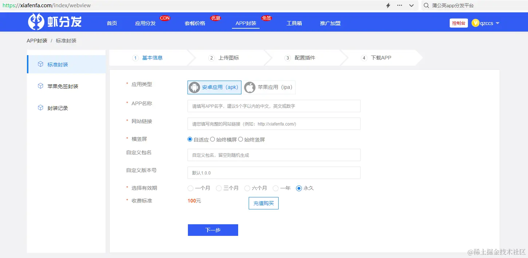Click the 免签 badge on APP封装
The width and height of the screenshot is (528, 258).
(267, 18)
